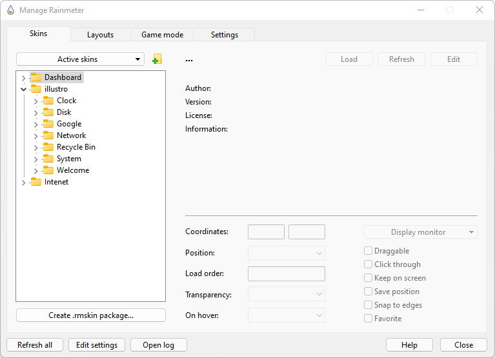The height and width of the screenshot is (358, 495).
Task: Expand the Dashboard tree node
Action: (23, 78)
